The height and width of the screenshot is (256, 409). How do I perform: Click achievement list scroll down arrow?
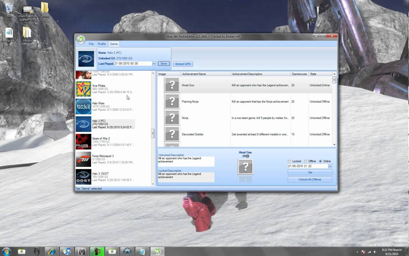[334, 145]
